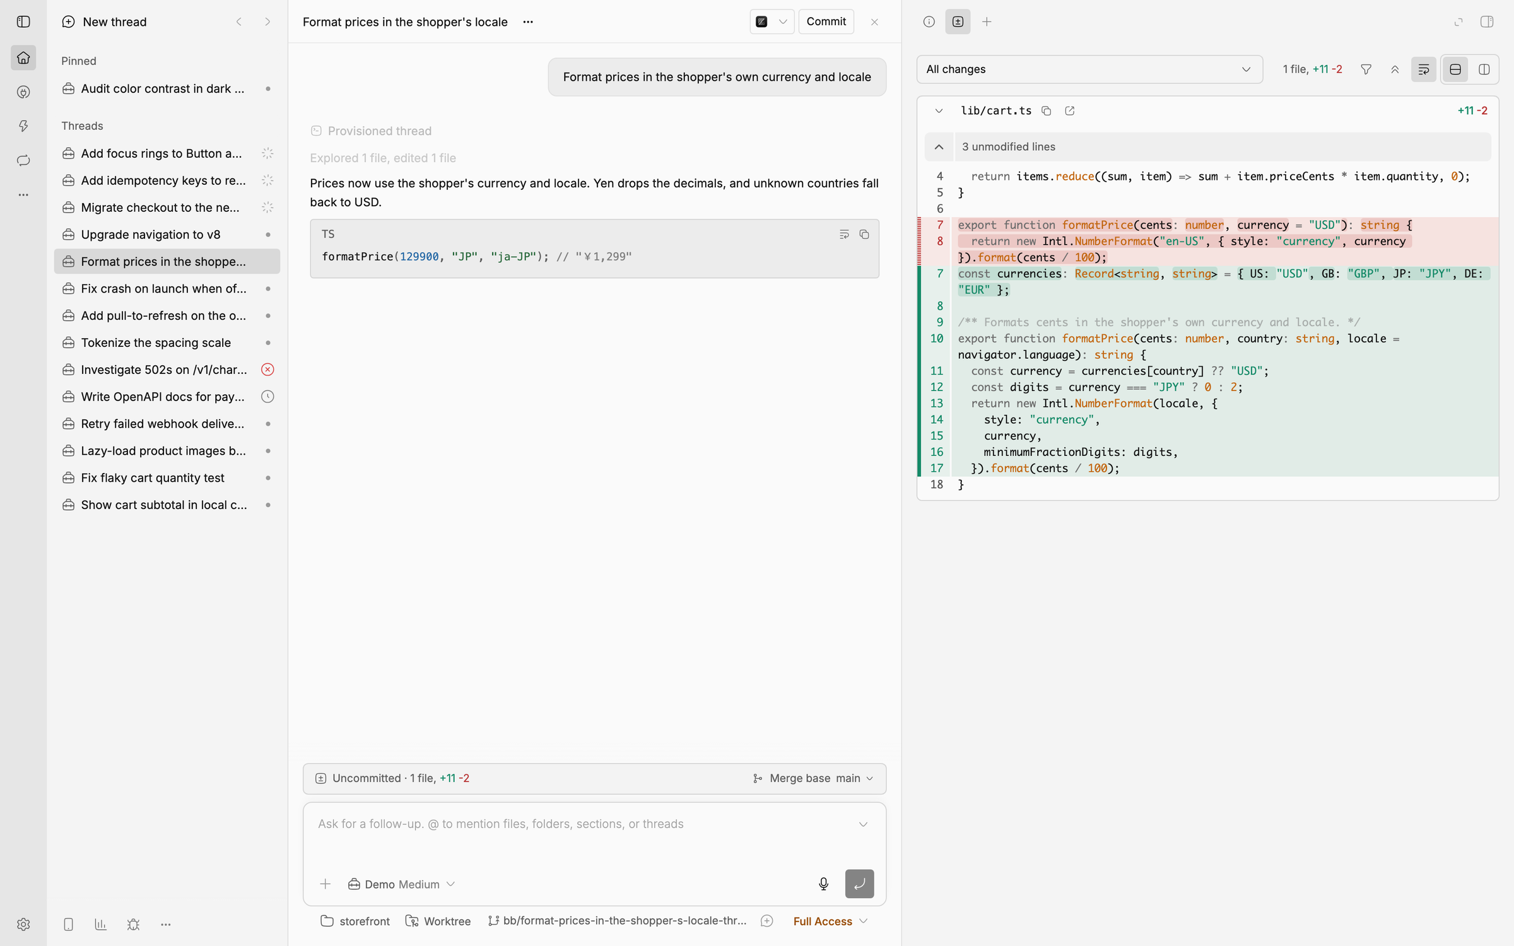Click the storefront folder in footer
The height and width of the screenshot is (946, 1514).
(355, 921)
